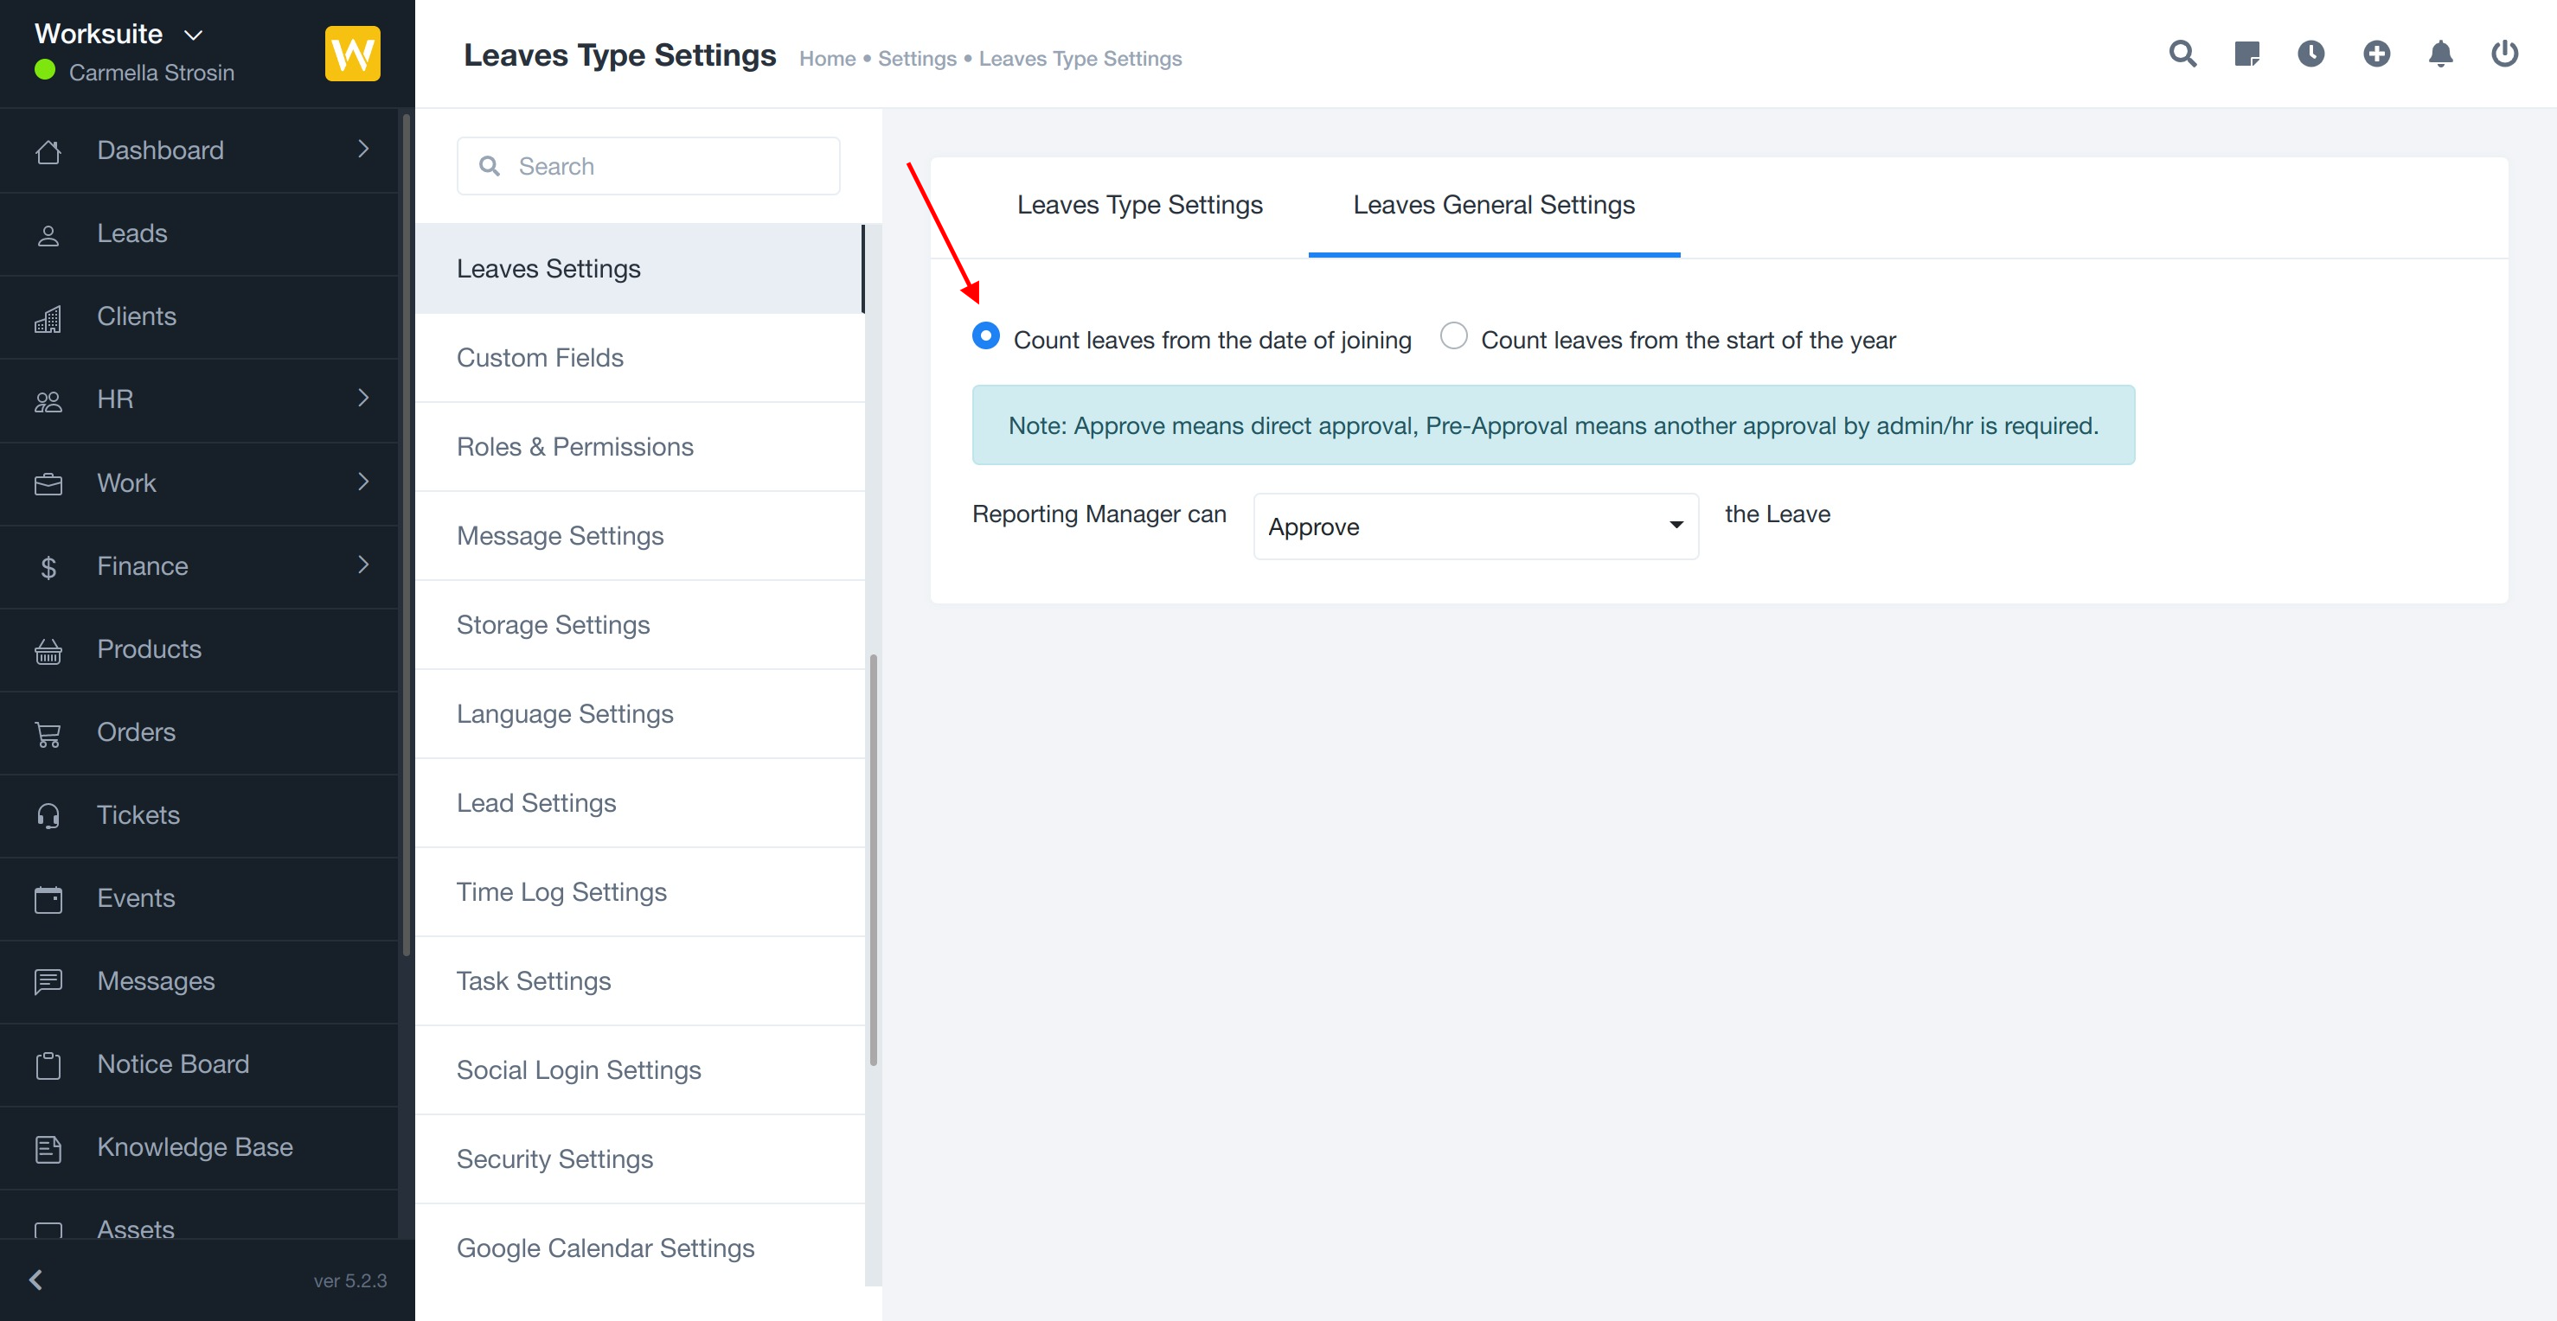Select Count leaves from date of joining
The width and height of the screenshot is (2557, 1321).
985,336
